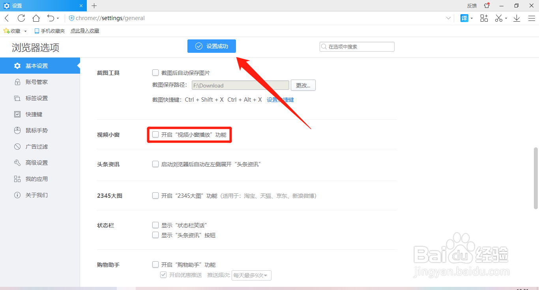Enable 开启2345大图功能 checkbox
Image resolution: width=539 pixels, height=290 pixels.
pos(155,195)
